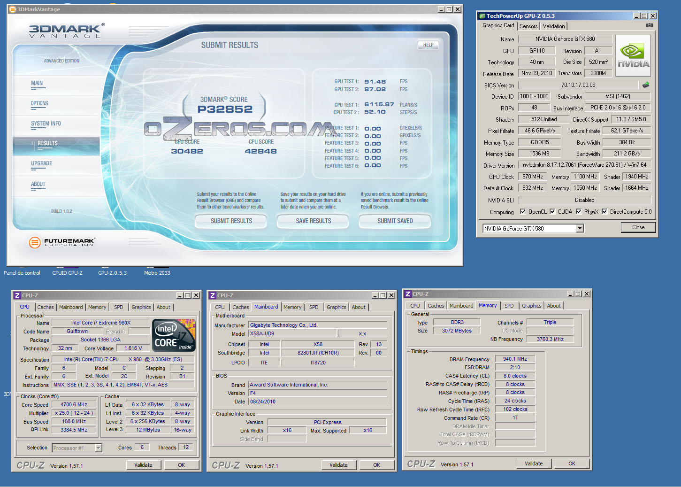Click Validate in CPU-Z processor window

coord(143,465)
